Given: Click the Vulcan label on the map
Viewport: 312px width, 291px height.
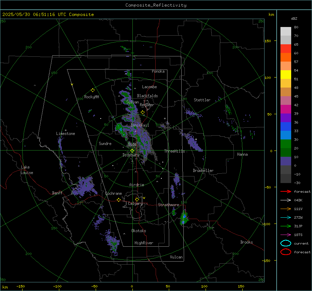Looking at the screenshot, I should pyautogui.click(x=176, y=257).
